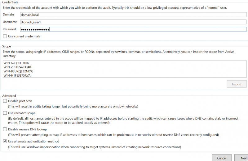
Task: Click the Domain input field
Action: pos(133,15)
